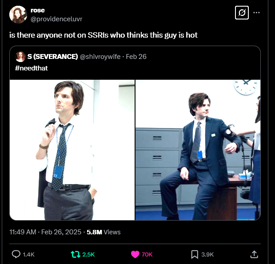Click the S (SEVERANCE) display name
The image size is (275, 264).
[52, 56]
